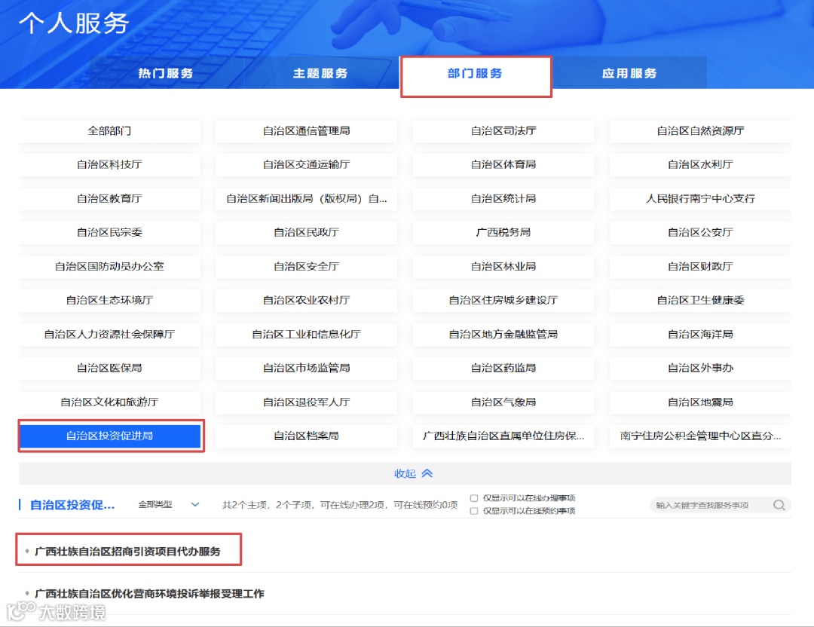Open 自治区生态环境厅 services
This screenshot has width=814, height=627.
click(x=109, y=301)
